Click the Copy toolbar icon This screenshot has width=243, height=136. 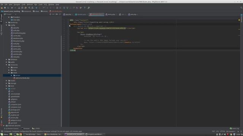pos(22,8)
